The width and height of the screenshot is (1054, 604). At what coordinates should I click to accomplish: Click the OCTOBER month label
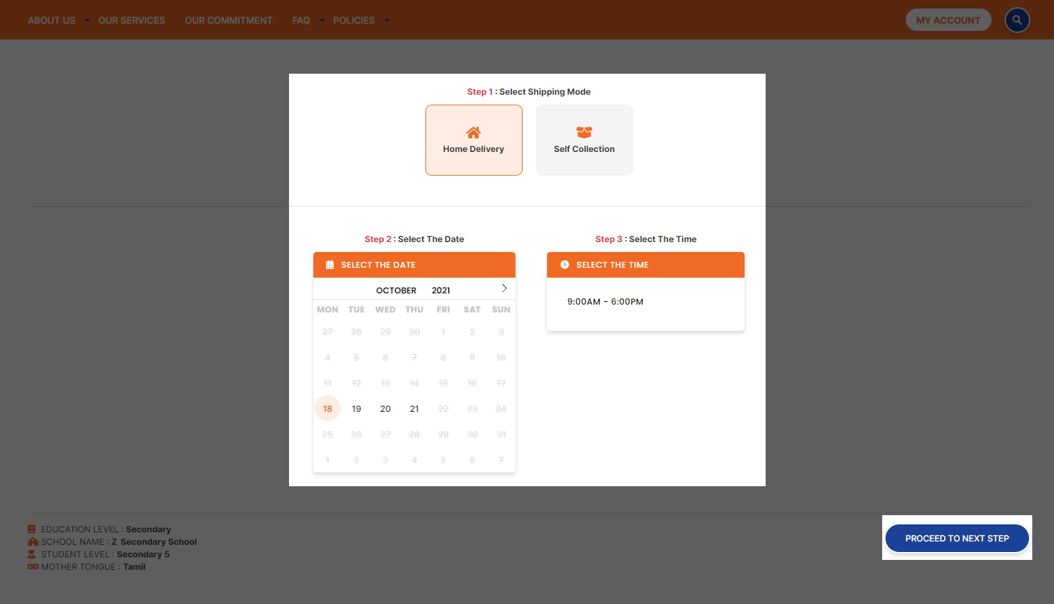(396, 290)
